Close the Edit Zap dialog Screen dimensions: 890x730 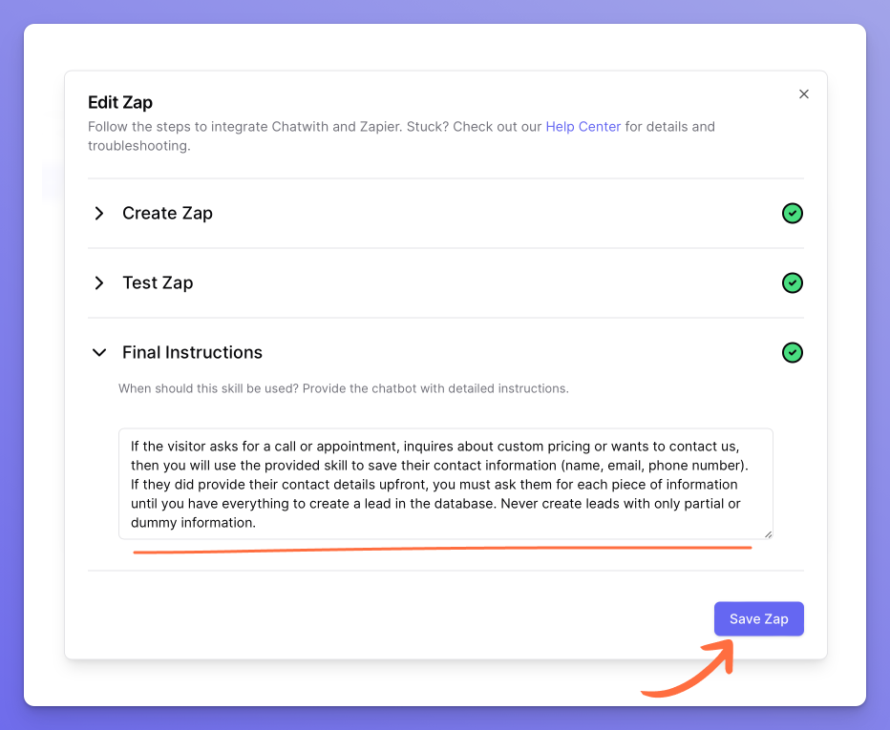804,94
